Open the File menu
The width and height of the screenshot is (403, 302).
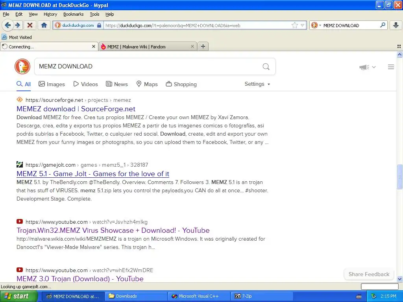click(x=6, y=14)
